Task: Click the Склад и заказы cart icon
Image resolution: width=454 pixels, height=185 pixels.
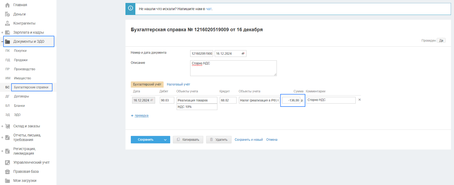Action: [x=8, y=126]
